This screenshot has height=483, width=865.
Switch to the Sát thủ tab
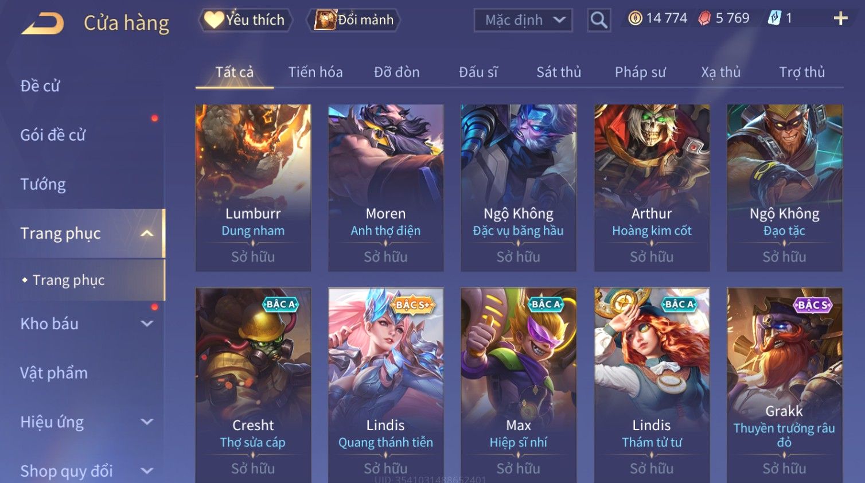click(559, 72)
